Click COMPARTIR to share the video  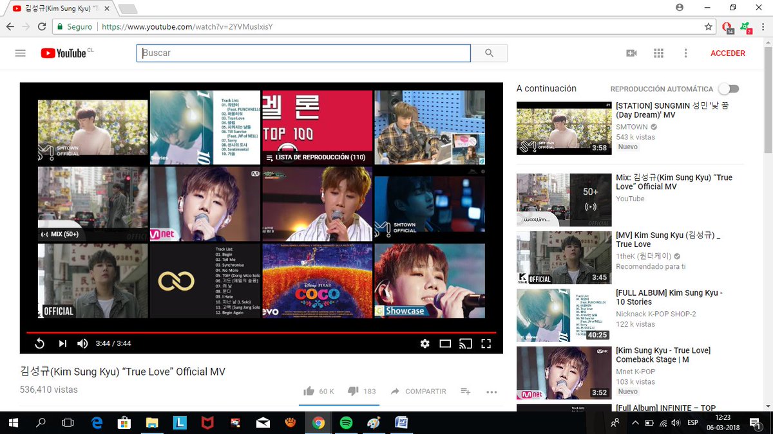point(419,391)
